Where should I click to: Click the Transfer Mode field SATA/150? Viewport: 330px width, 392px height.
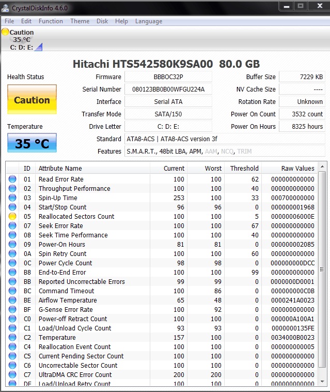168,114
